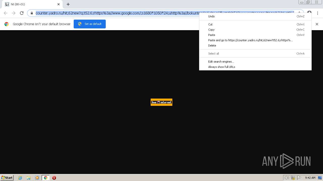Viewport: 323px width, 181px height.
Task: Select the 'hit (88×31)' tab
Action: pos(32,4)
